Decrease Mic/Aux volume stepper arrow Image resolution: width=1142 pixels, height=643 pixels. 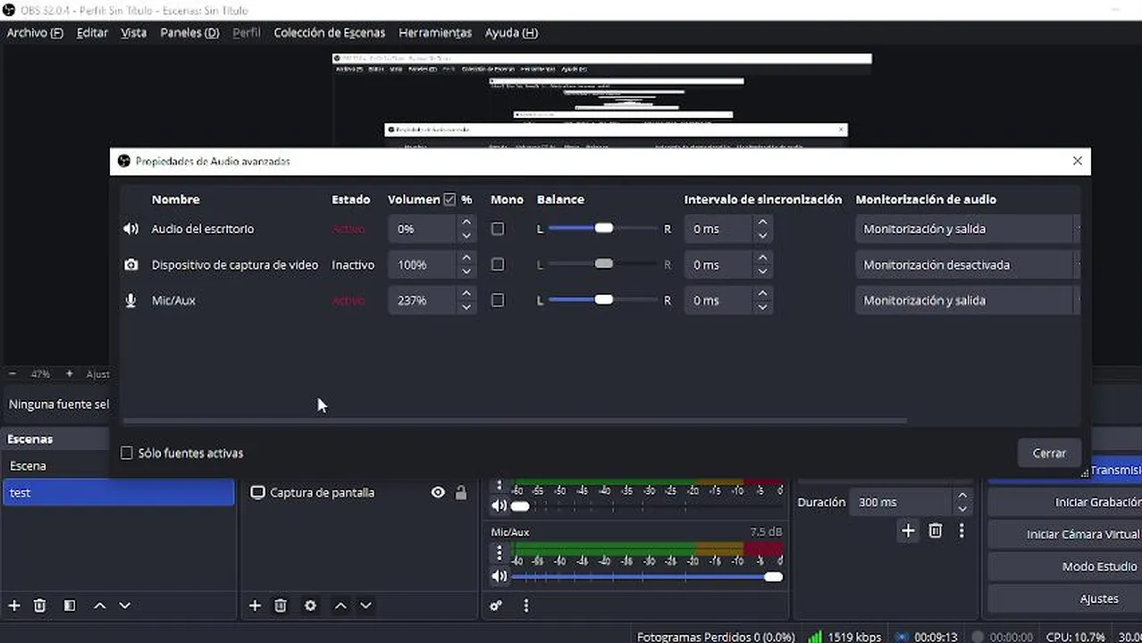pyautogui.click(x=466, y=307)
